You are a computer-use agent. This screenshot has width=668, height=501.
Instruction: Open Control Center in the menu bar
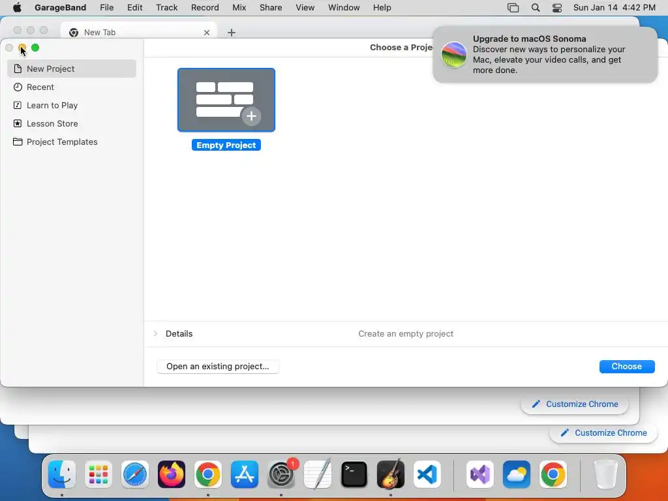click(x=557, y=8)
